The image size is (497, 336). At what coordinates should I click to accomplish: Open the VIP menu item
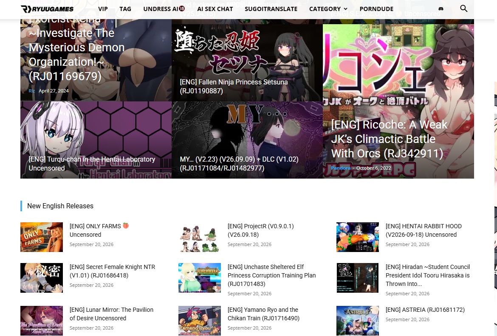pos(103,9)
